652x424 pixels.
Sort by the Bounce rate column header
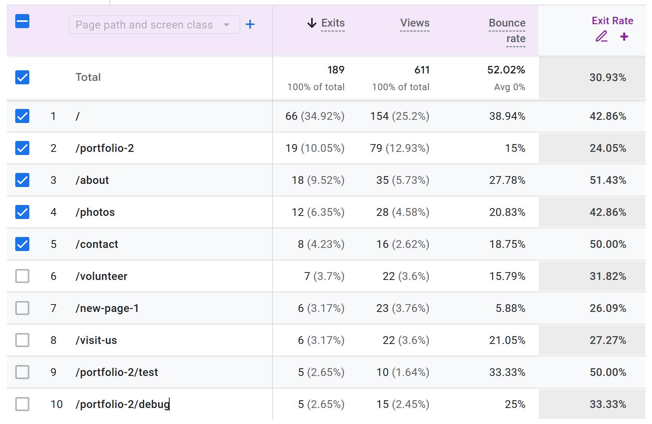(507, 30)
